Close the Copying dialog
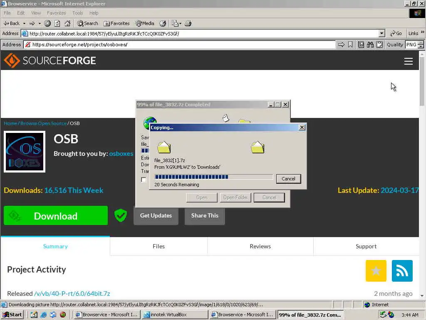This screenshot has height=320, width=426. [302, 127]
